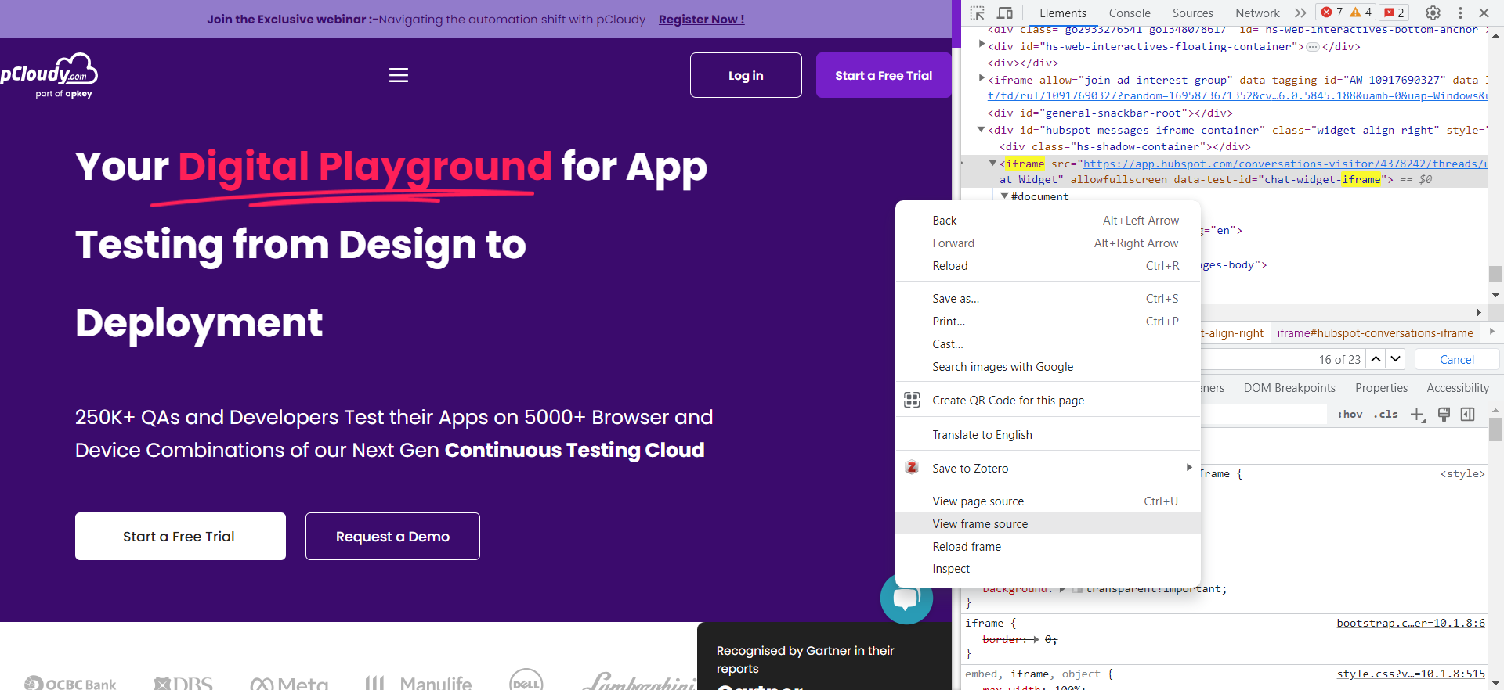Viewport: 1504px width, 690px height.
Task: Toggle the device toolbar icon
Action: click(x=1005, y=13)
